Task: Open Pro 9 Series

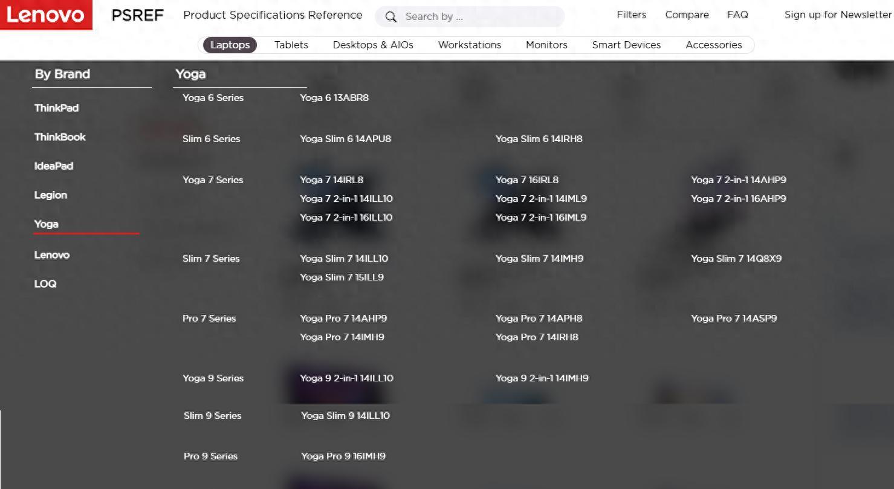Action: tap(210, 456)
